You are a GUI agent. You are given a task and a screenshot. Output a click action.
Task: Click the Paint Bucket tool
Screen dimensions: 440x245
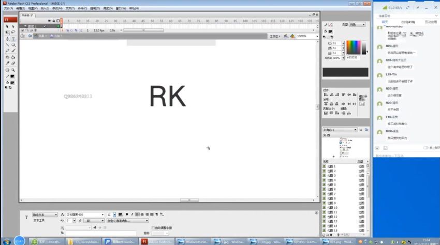[13, 57]
